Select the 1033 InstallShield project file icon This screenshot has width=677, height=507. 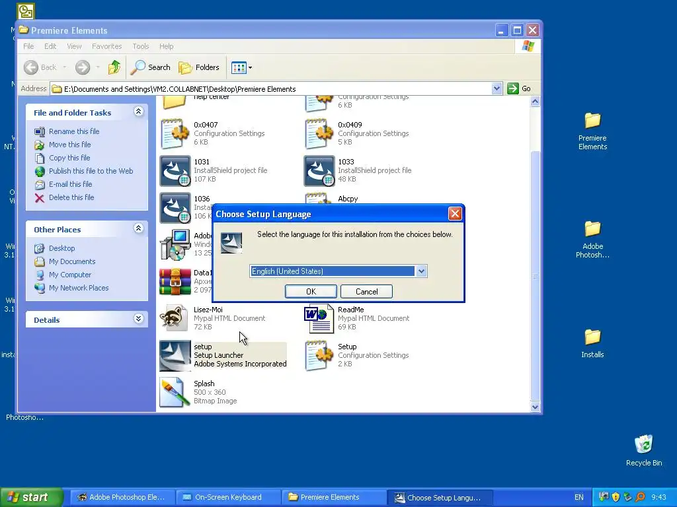319,171
